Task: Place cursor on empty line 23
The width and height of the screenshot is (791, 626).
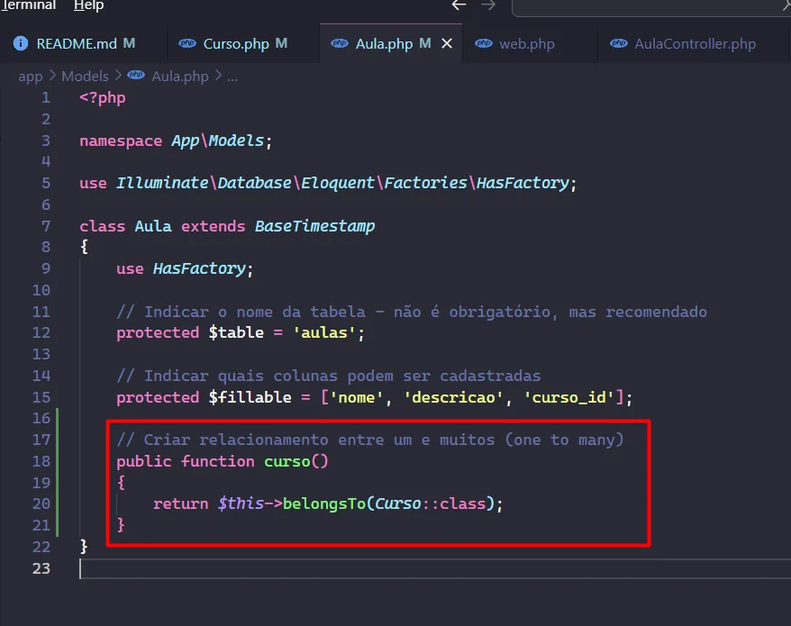Action: click(x=270, y=568)
